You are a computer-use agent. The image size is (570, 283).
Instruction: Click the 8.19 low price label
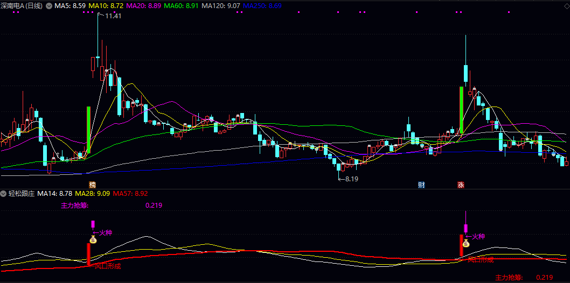[x=352, y=179]
